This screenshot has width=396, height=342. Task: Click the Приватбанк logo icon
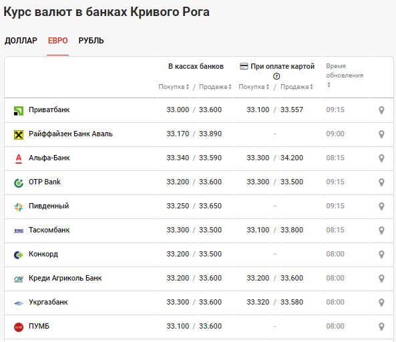[x=19, y=111]
